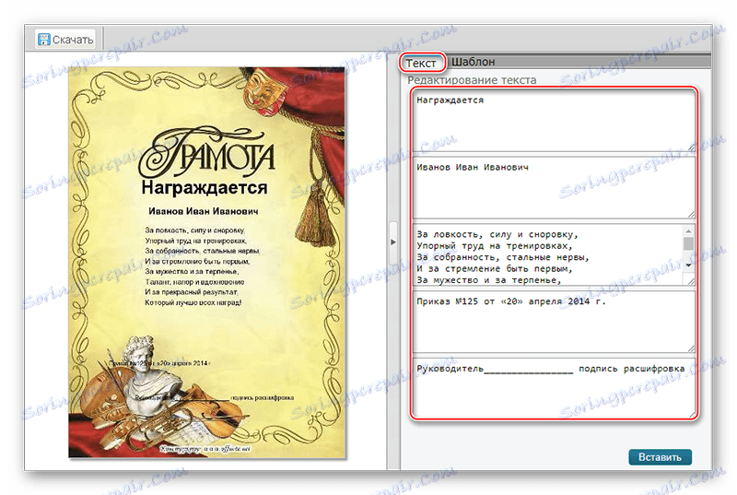This screenshot has width=737, height=495.
Task: Click Редактирование текста label
Action: 472,80
